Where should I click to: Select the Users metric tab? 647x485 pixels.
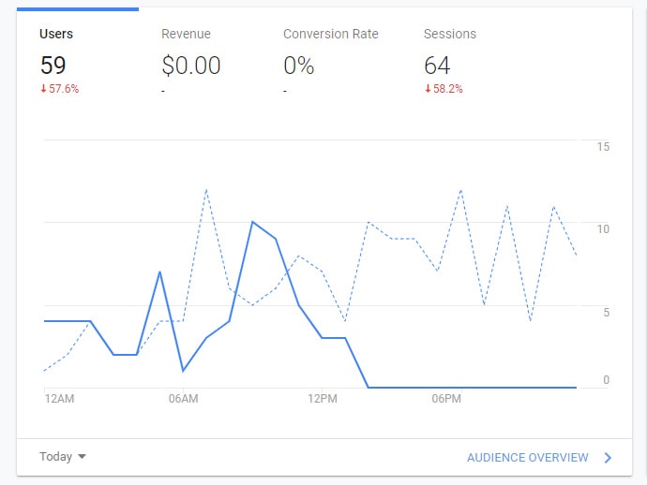click(56, 34)
